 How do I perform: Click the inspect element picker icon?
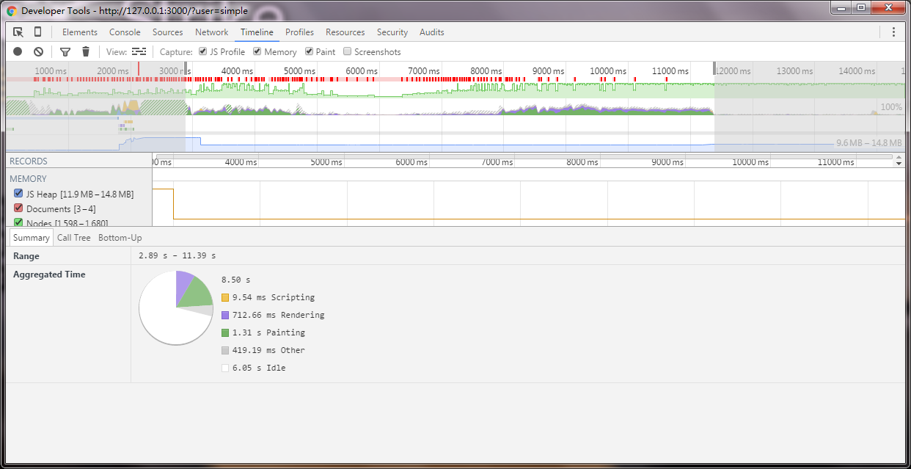pyautogui.click(x=18, y=32)
